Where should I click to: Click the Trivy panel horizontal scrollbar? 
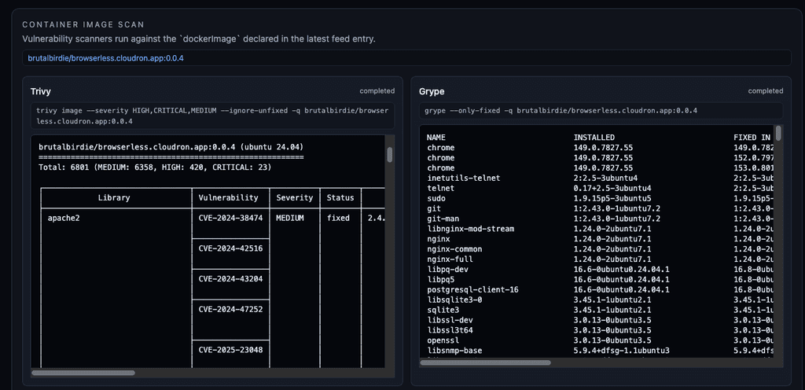point(83,373)
